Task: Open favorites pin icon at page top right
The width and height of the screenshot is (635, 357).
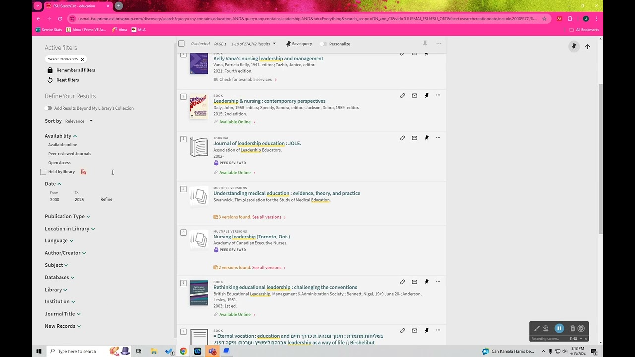Action: coord(574,46)
